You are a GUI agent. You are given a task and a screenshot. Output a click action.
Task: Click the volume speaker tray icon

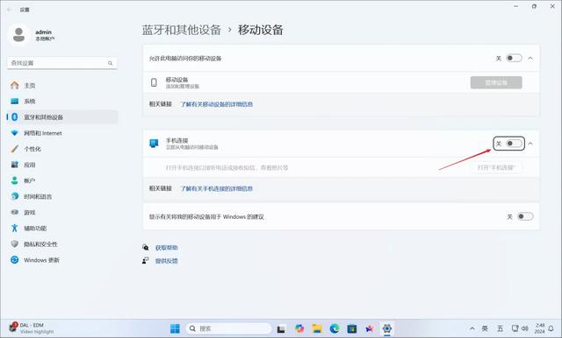pos(525,328)
